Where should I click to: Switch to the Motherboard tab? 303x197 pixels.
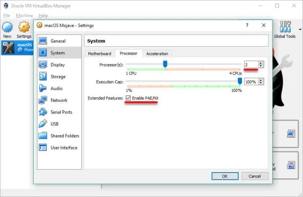[99, 54]
